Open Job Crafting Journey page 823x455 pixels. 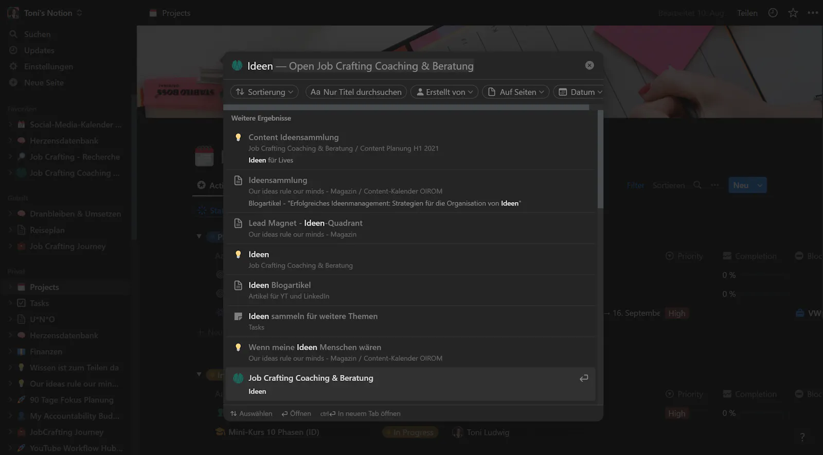(67, 246)
